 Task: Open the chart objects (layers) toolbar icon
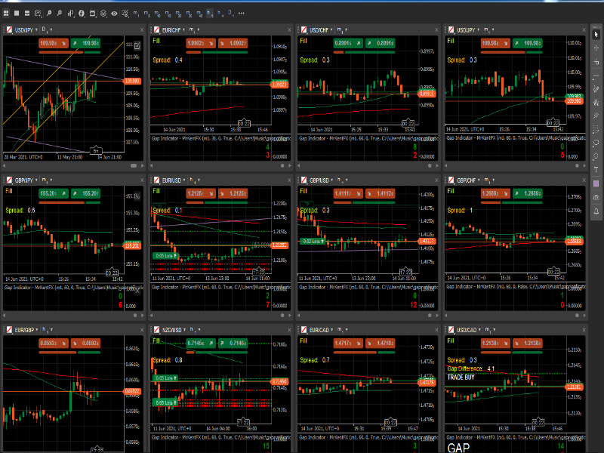pos(103,13)
